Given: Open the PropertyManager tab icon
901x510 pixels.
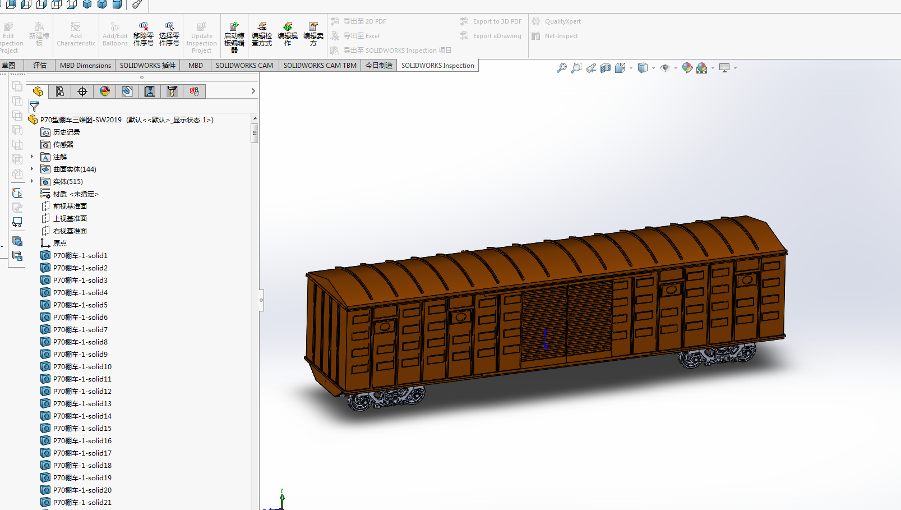Looking at the screenshot, I should click(x=60, y=91).
